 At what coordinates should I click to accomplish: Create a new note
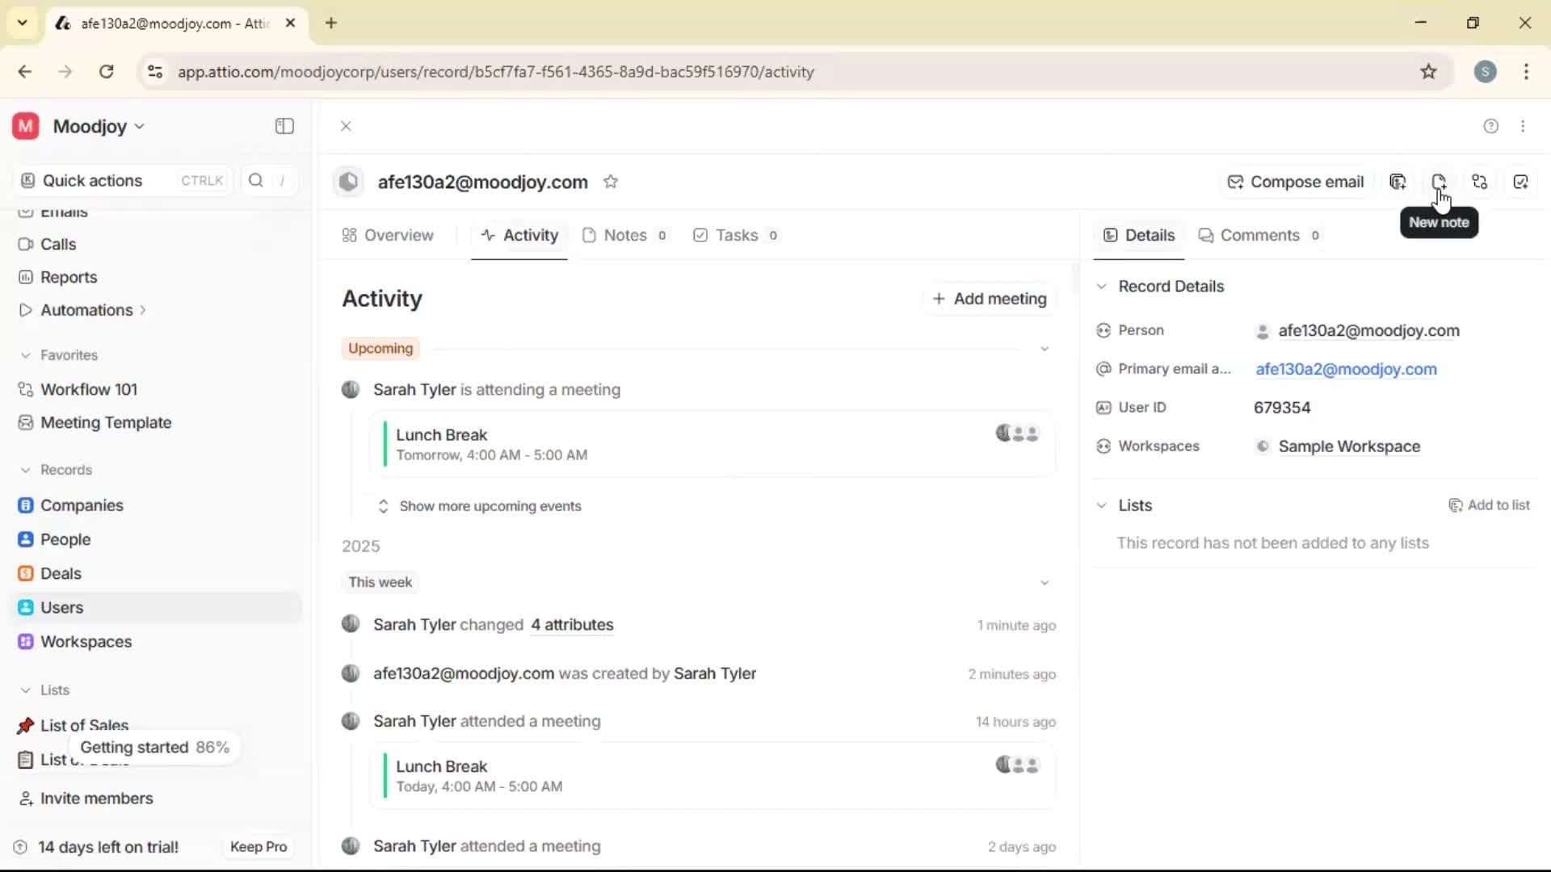point(1439,182)
